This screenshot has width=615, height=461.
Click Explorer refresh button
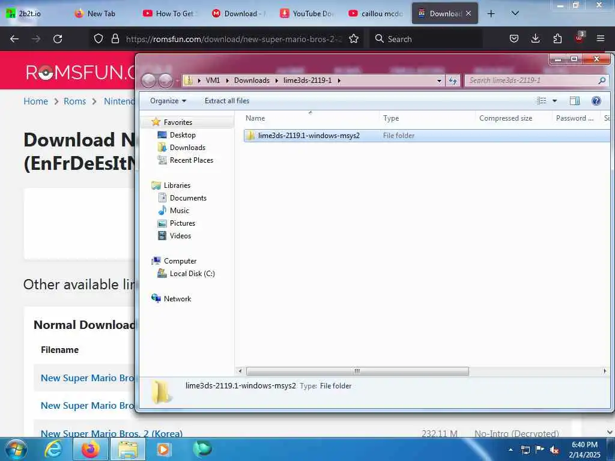click(453, 80)
